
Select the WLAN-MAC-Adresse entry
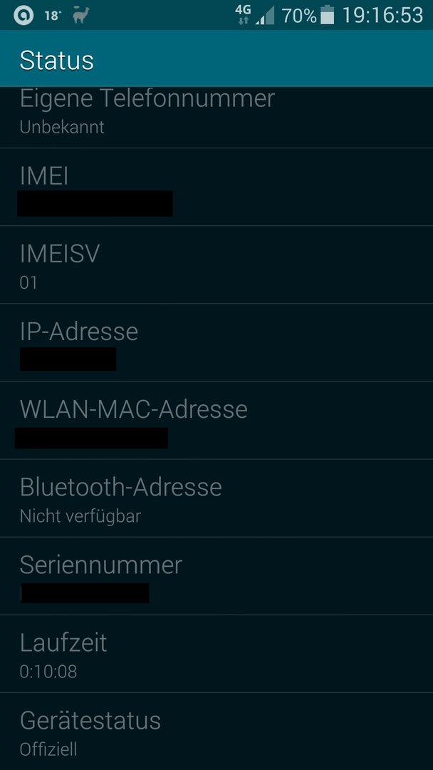tap(216, 421)
